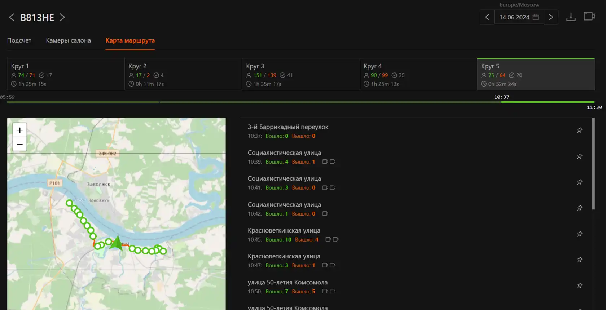Click the next date arrow
Screen dimensions: 606x310
pos(551,17)
